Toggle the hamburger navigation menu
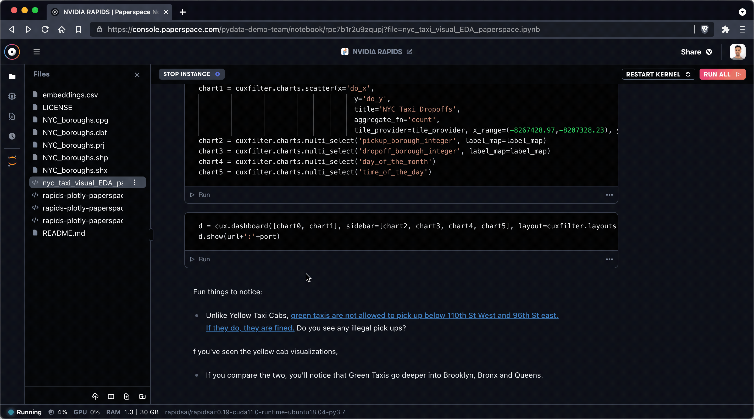This screenshot has width=754, height=419. tap(37, 52)
